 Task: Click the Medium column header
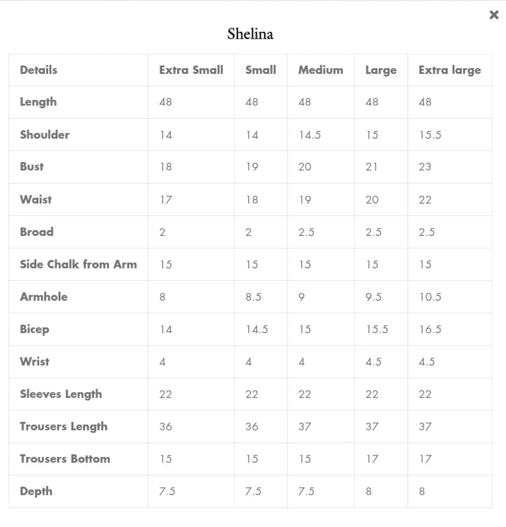pyautogui.click(x=320, y=70)
